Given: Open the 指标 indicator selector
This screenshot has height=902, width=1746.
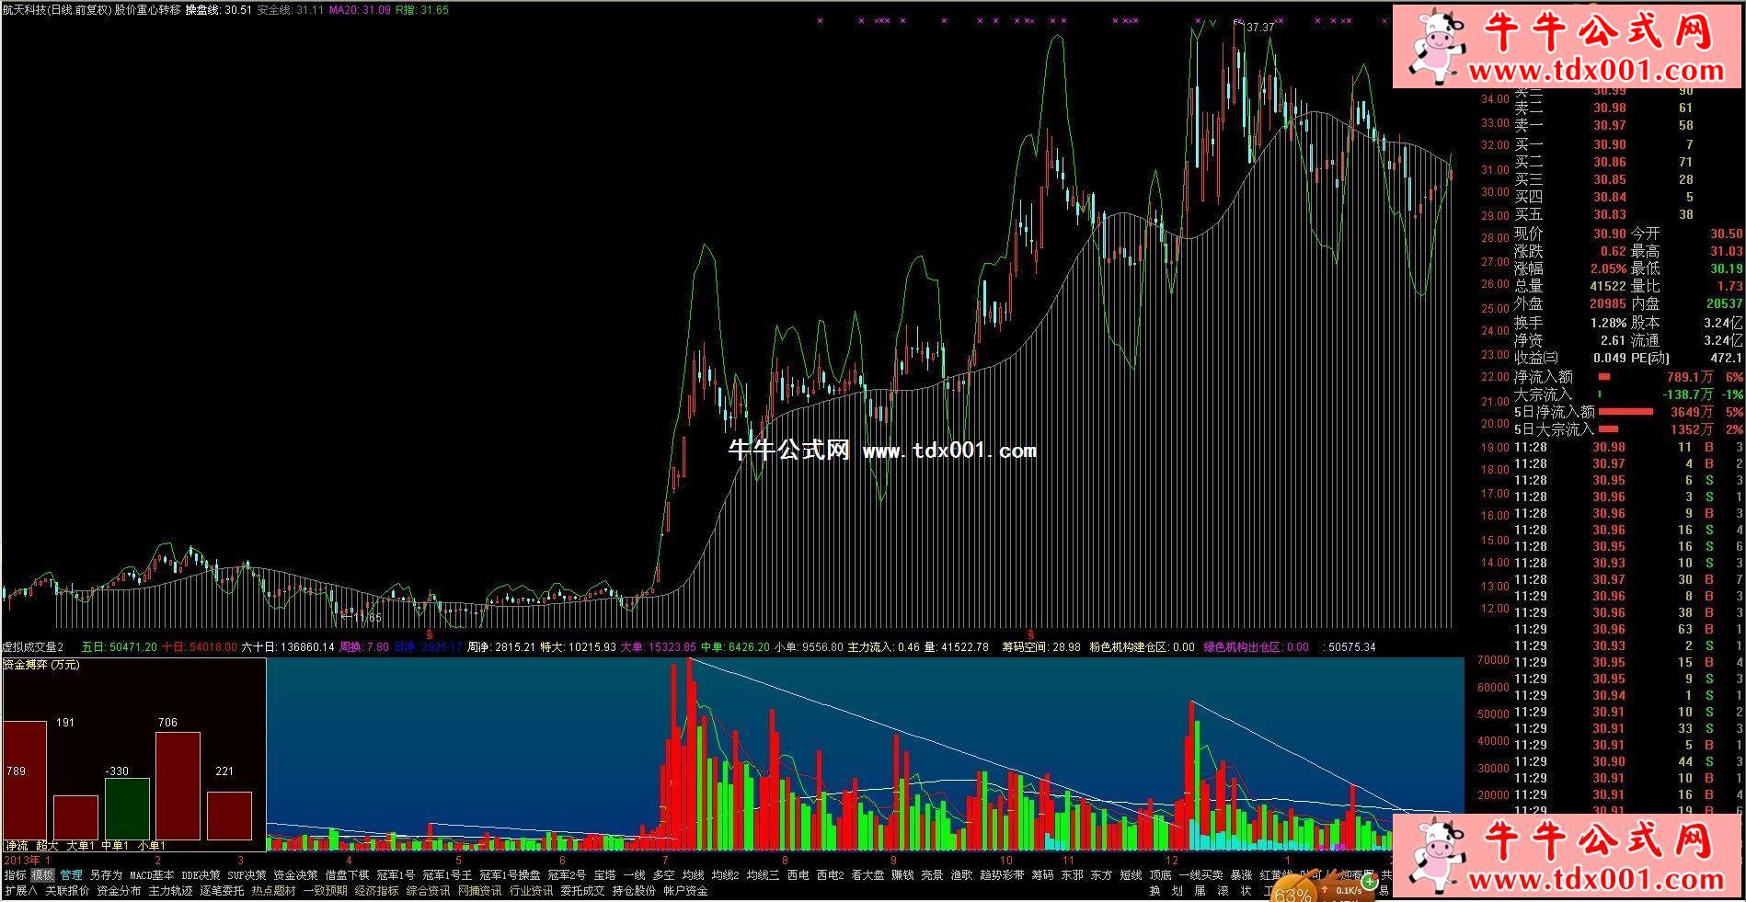Looking at the screenshot, I should point(15,875).
